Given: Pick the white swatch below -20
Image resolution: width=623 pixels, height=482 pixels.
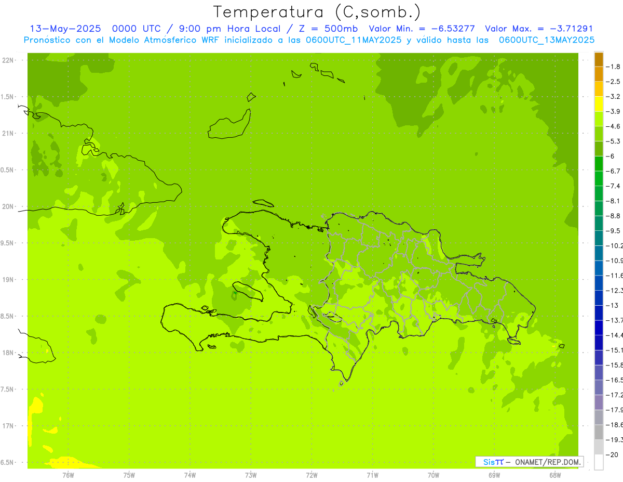Looking at the screenshot, I should (x=599, y=462).
